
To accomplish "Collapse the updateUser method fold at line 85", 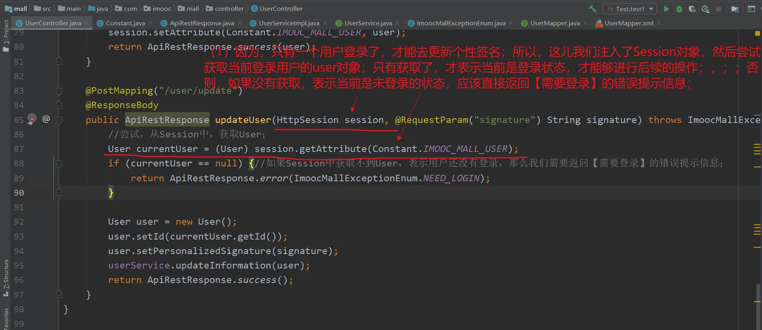I will pyautogui.click(x=59, y=120).
